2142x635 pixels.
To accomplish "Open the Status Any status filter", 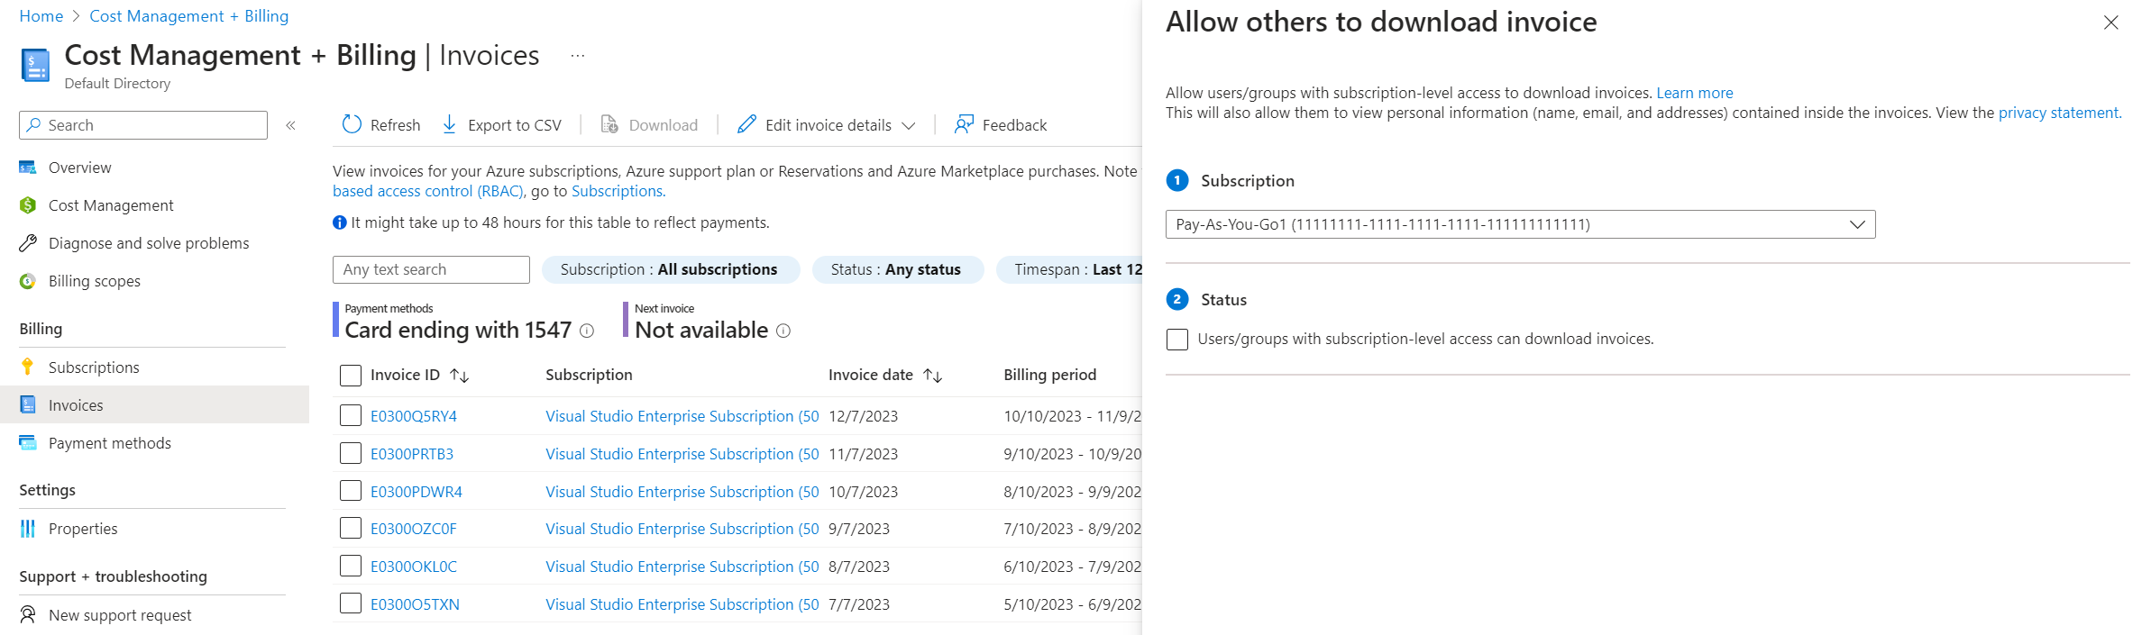I will (897, 269).
